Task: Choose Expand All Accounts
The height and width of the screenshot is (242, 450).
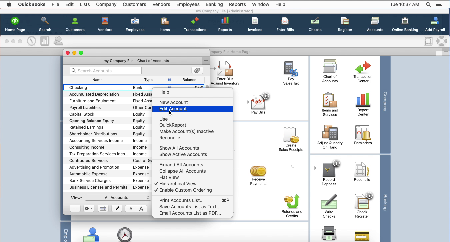Action: 192,165
